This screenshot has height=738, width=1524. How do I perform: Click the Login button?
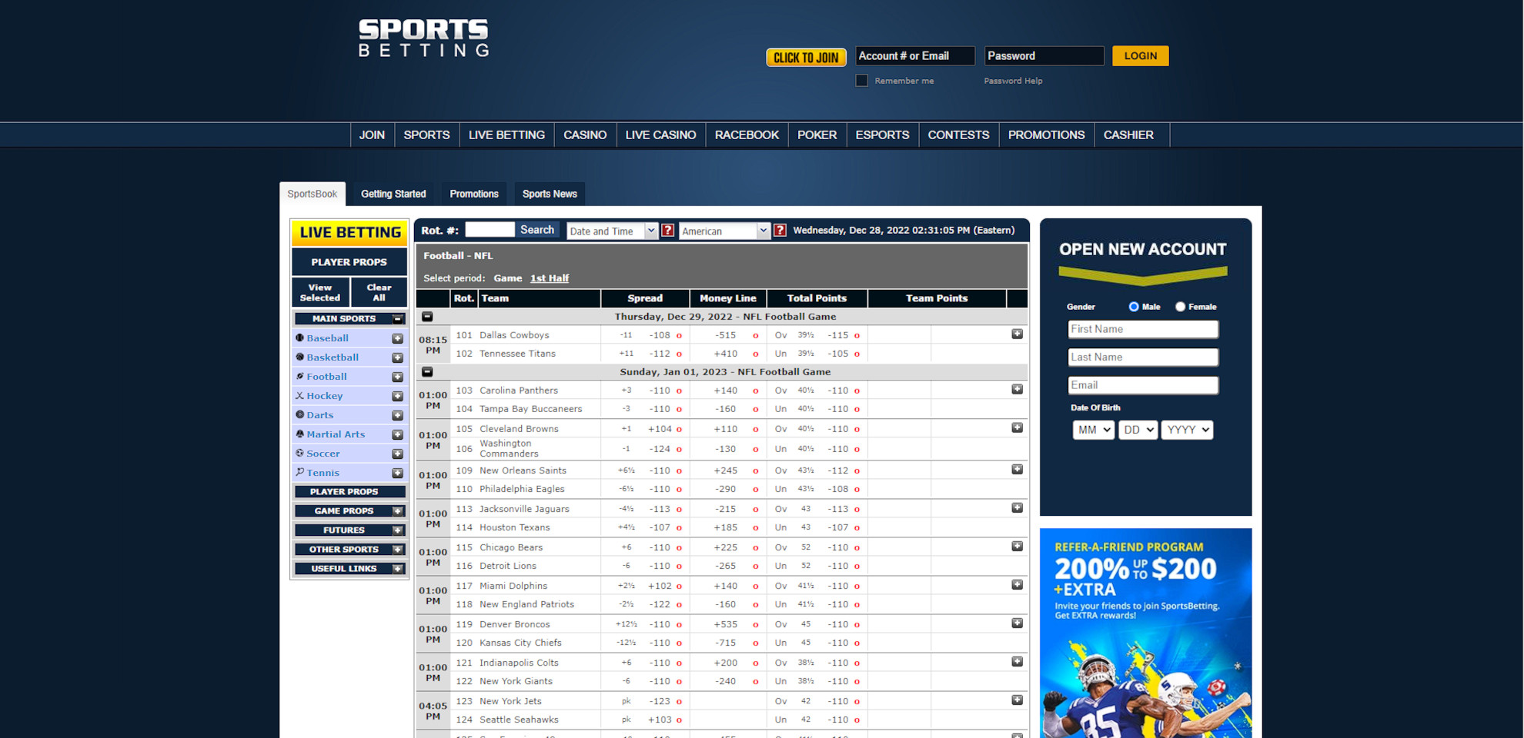1140,55
